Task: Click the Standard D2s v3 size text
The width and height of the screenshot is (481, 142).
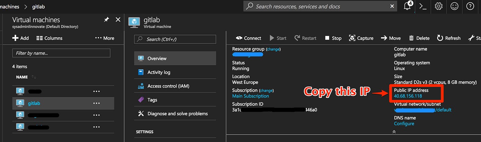Action: tap(435, 82)
